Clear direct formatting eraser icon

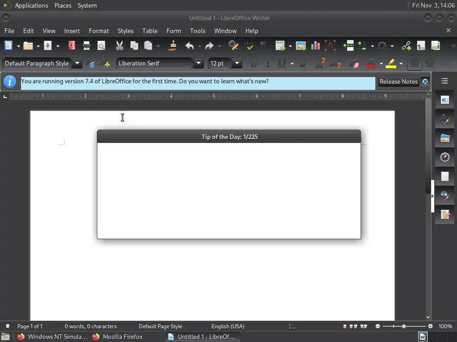tap(354, 63)
